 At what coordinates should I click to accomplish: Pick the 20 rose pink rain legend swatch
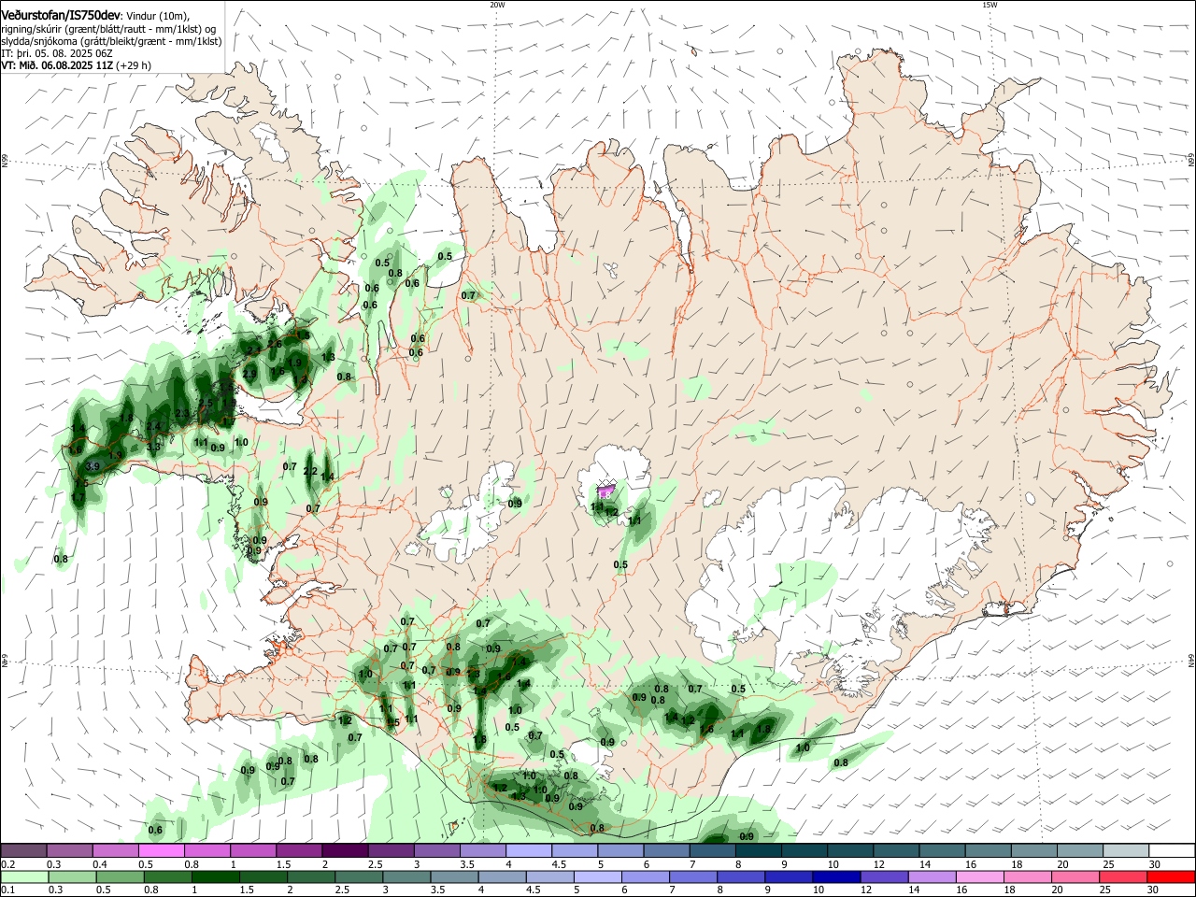[x=1075, y=876]
